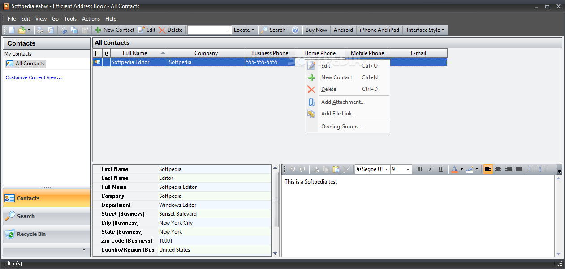Toggle italic formatting in note editor
The height and width of the screenshot is (269, 565).
pos(430,169)
